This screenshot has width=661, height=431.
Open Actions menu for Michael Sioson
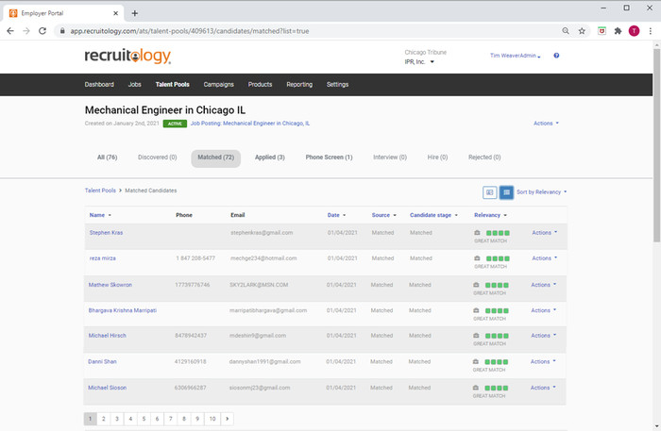(543, 388)
